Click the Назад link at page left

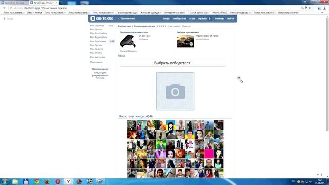point(8,18)
